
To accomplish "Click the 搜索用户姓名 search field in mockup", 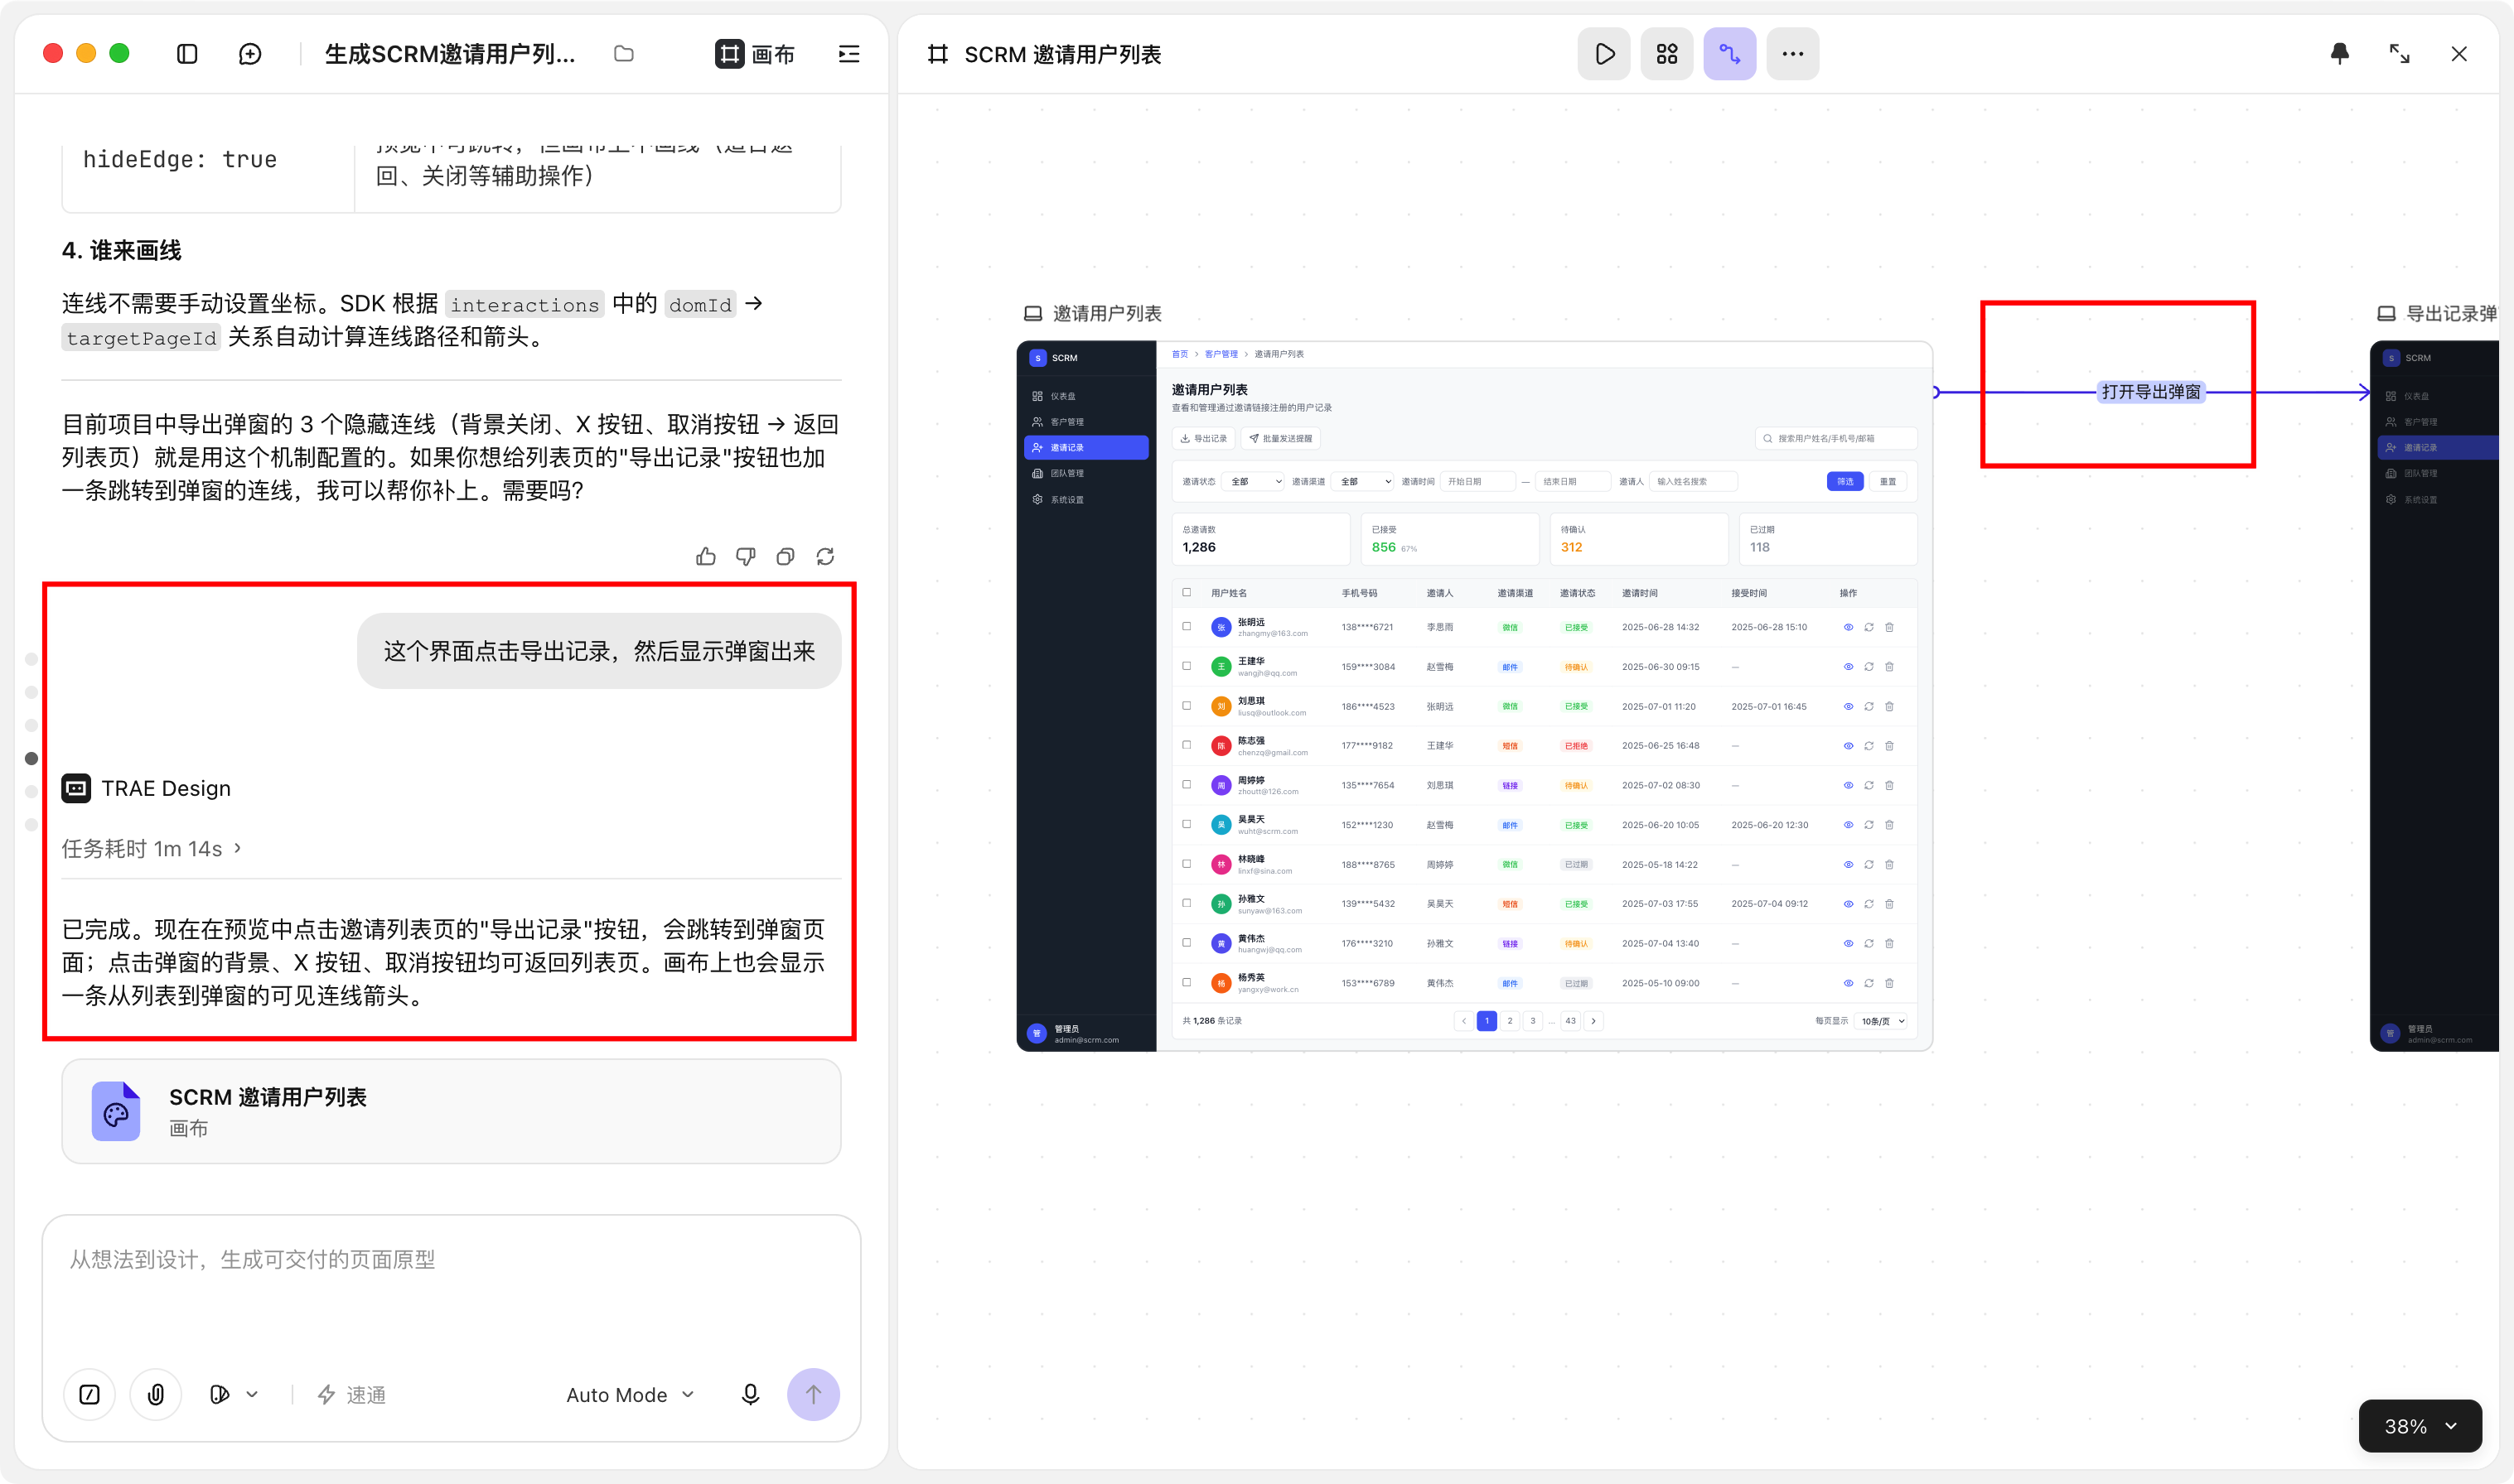I will click(x=1835, y=438).
